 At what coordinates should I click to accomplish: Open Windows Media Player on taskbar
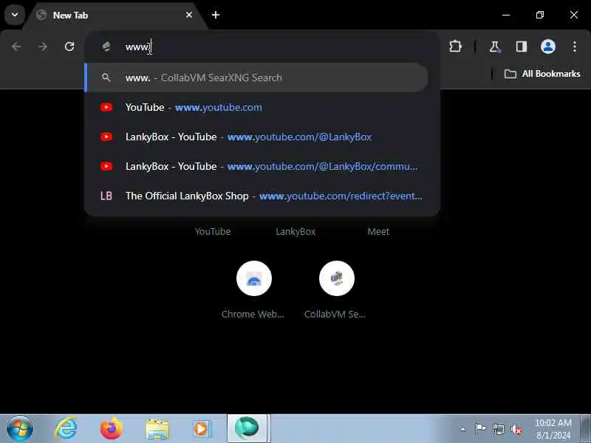pos(202,429)
